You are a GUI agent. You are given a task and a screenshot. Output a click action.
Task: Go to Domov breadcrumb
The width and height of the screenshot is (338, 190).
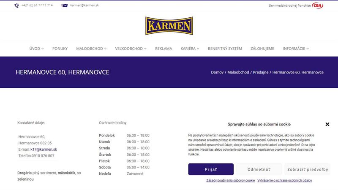(217, 72)
